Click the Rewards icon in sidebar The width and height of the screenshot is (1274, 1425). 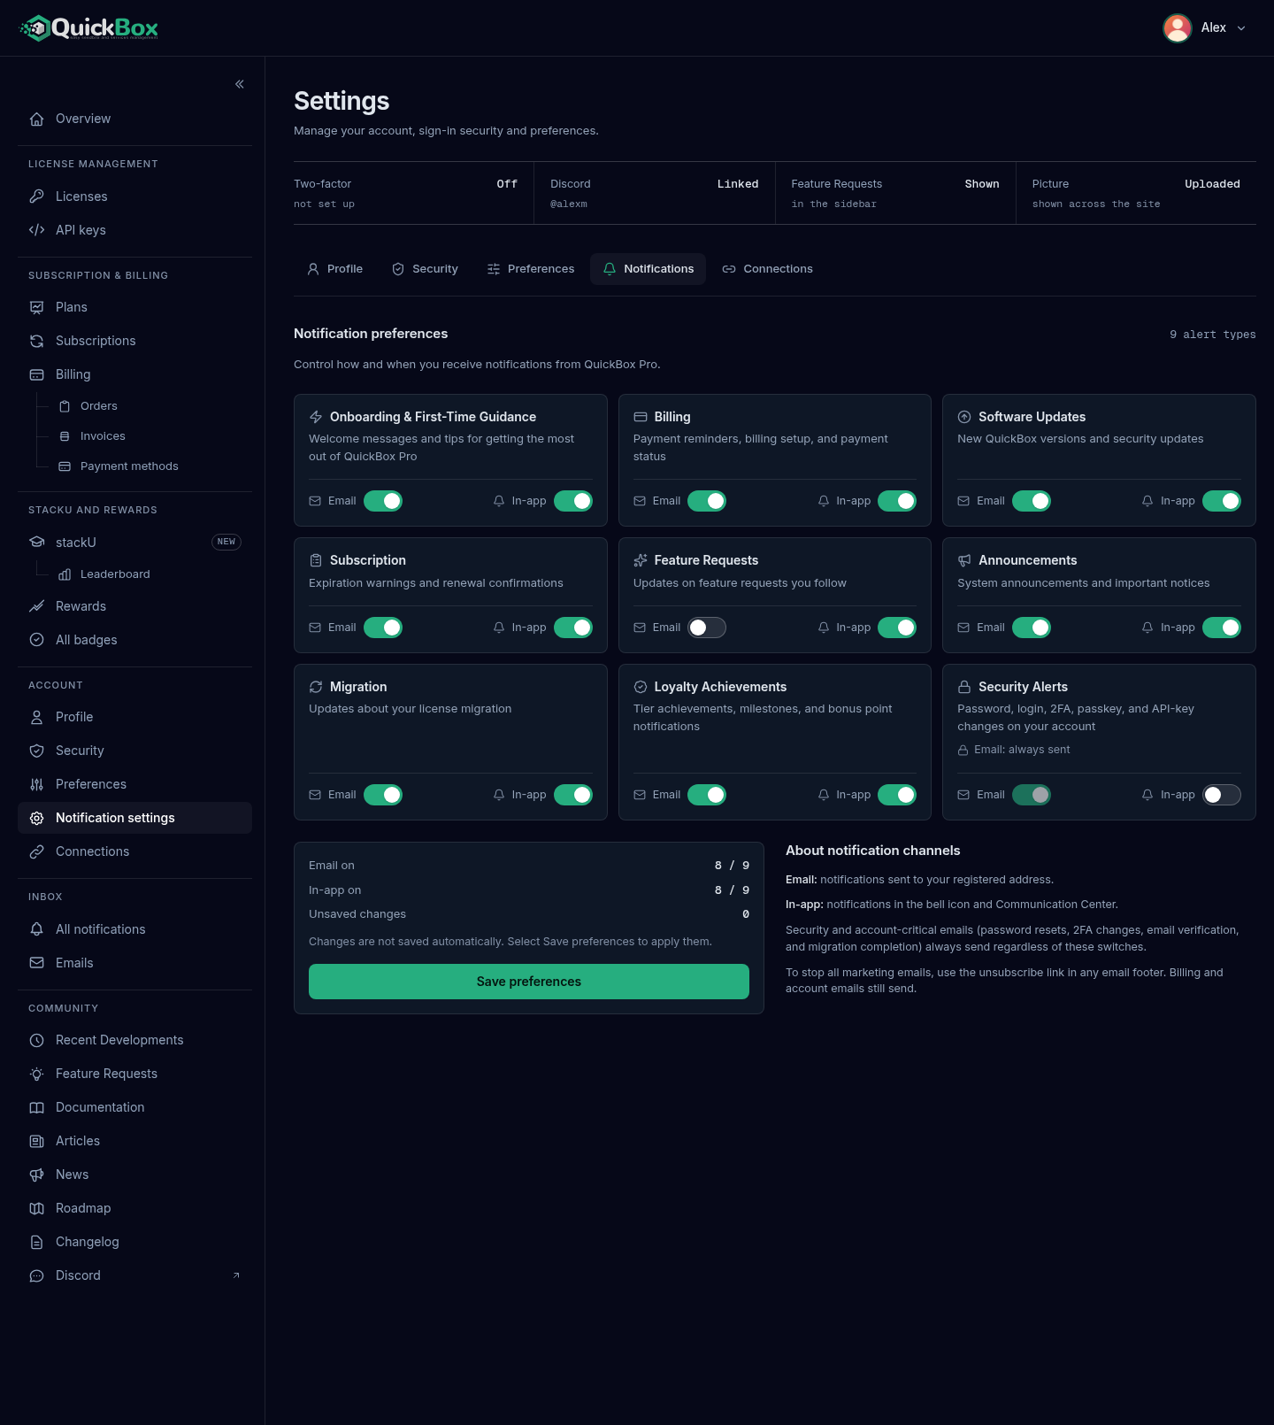tap(37, 606)
